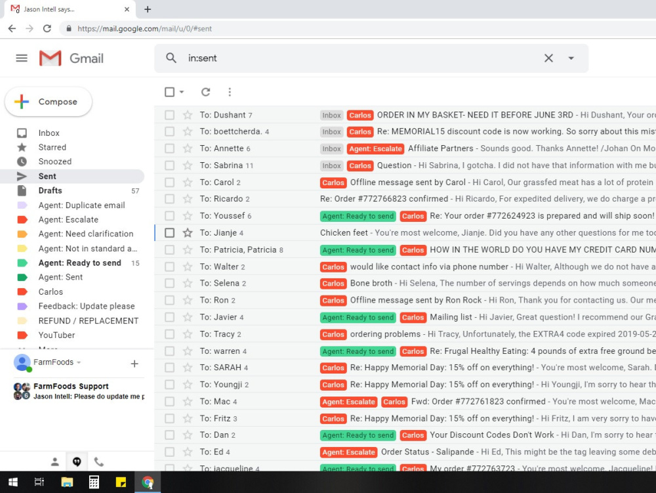Screen dimensions: 656x493
Task: Open the select-all dropdown arrow
Action: point(182,92)
